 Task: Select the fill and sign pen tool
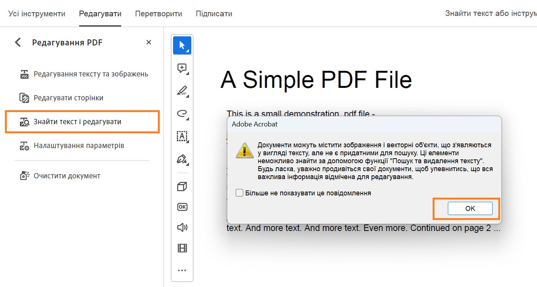(182, 159)
